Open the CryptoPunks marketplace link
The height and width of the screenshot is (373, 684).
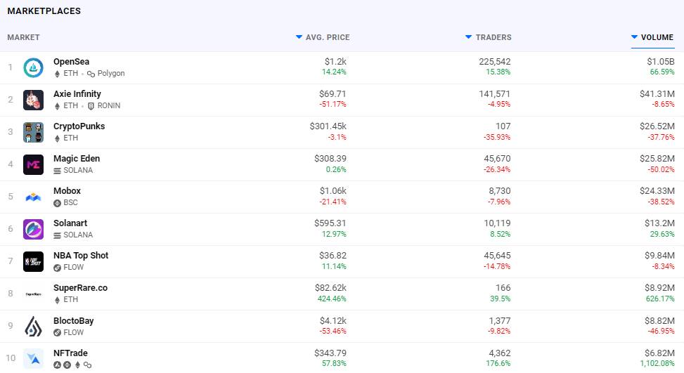[x=79, y=126]
